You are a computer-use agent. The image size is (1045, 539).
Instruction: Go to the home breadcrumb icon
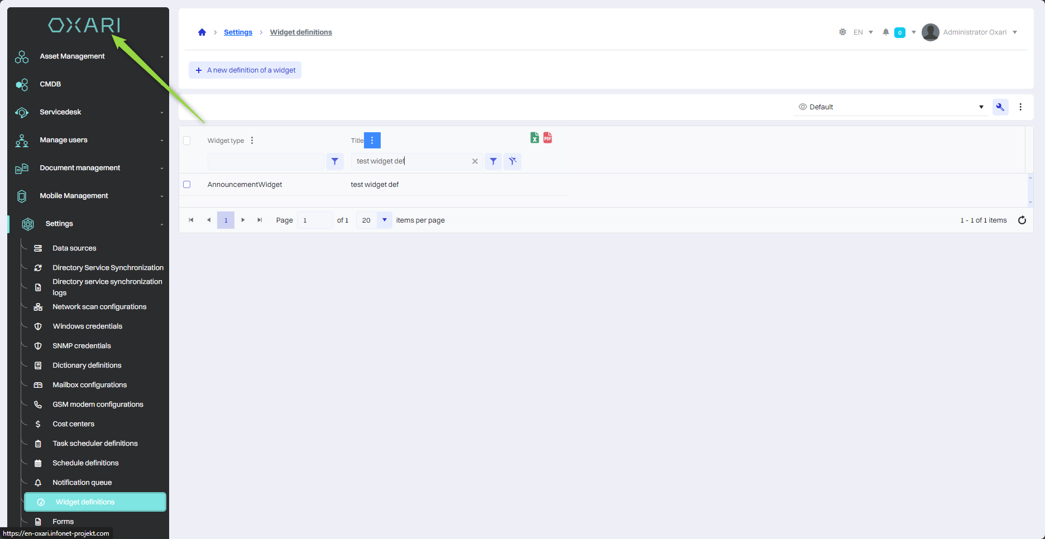point(202,32)
